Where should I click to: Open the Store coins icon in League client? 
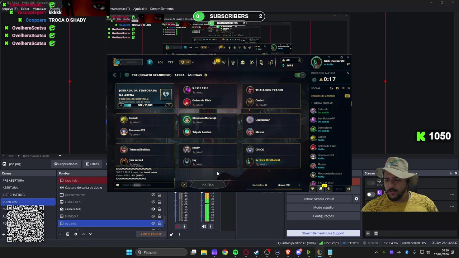coord(271,62)
